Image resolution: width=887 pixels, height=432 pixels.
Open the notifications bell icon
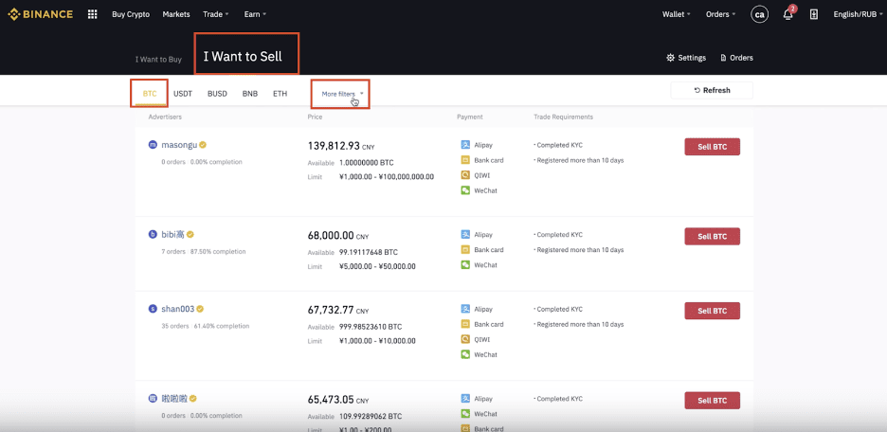pyautogui.click(x=788, y=15)
